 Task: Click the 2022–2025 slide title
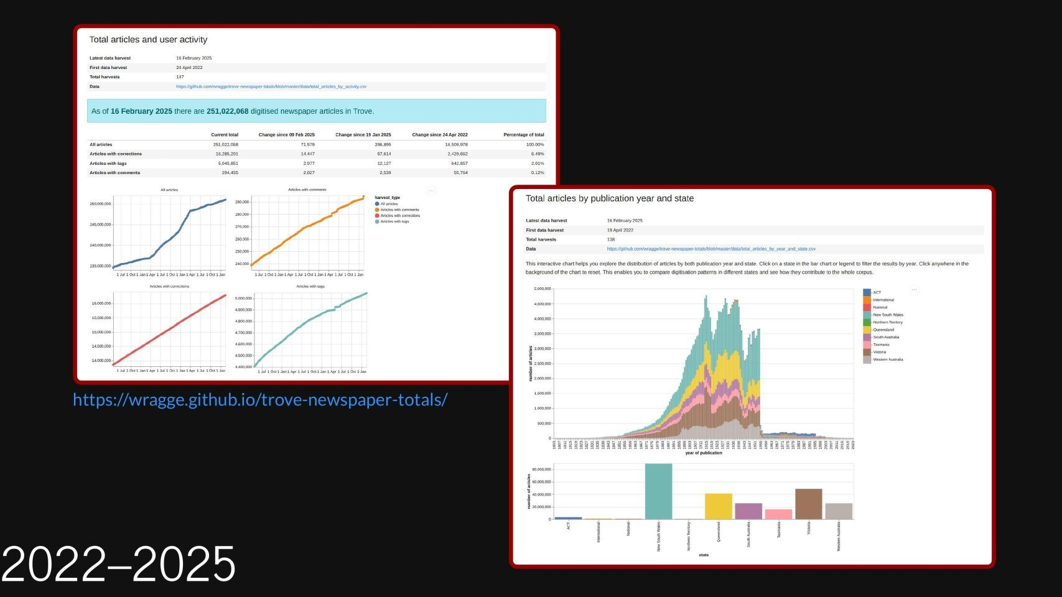118,564
